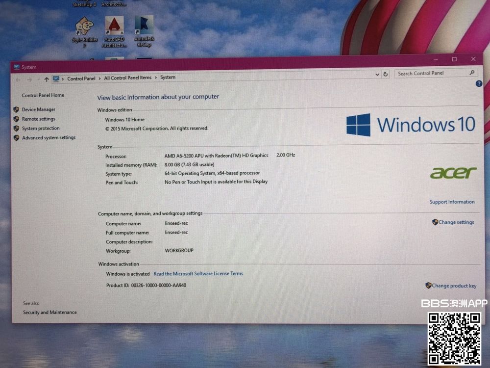Click the Up arrow in address bar
490x368 pixels.
(x=47, y=79)
